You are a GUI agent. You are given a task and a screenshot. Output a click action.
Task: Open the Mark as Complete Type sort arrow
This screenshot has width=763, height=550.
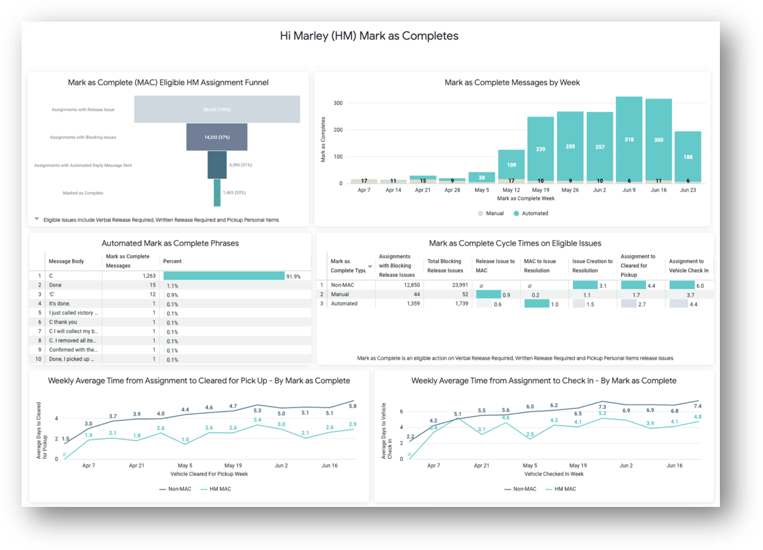(371, 266)
